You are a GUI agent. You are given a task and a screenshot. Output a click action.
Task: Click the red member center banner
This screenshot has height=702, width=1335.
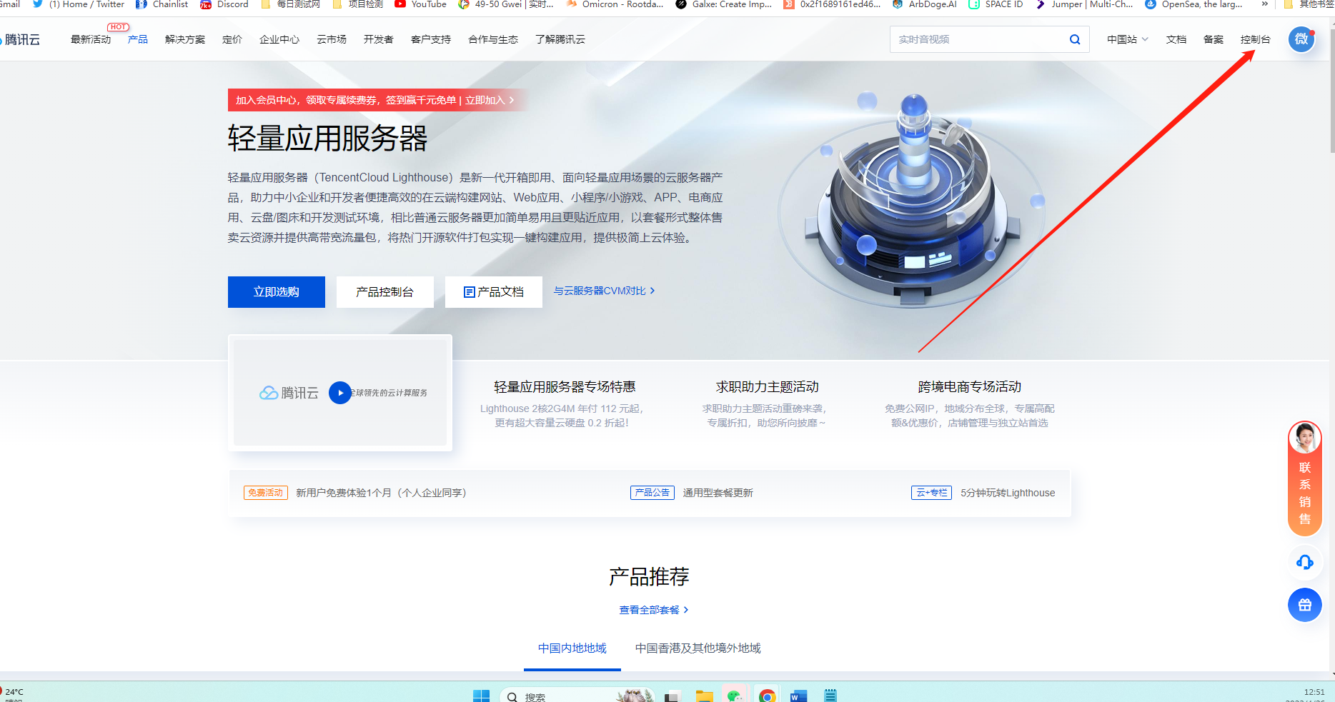tap(377, 100)
